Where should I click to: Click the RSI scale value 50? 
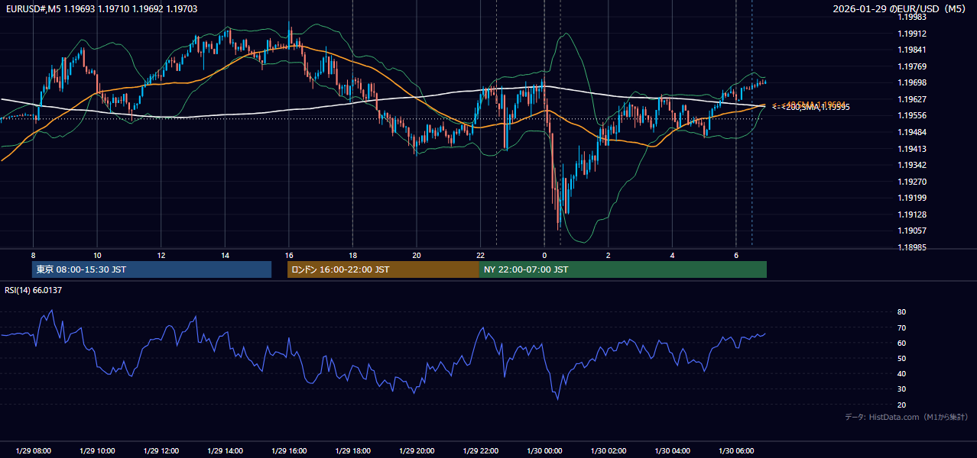click(x=901, y=358)
